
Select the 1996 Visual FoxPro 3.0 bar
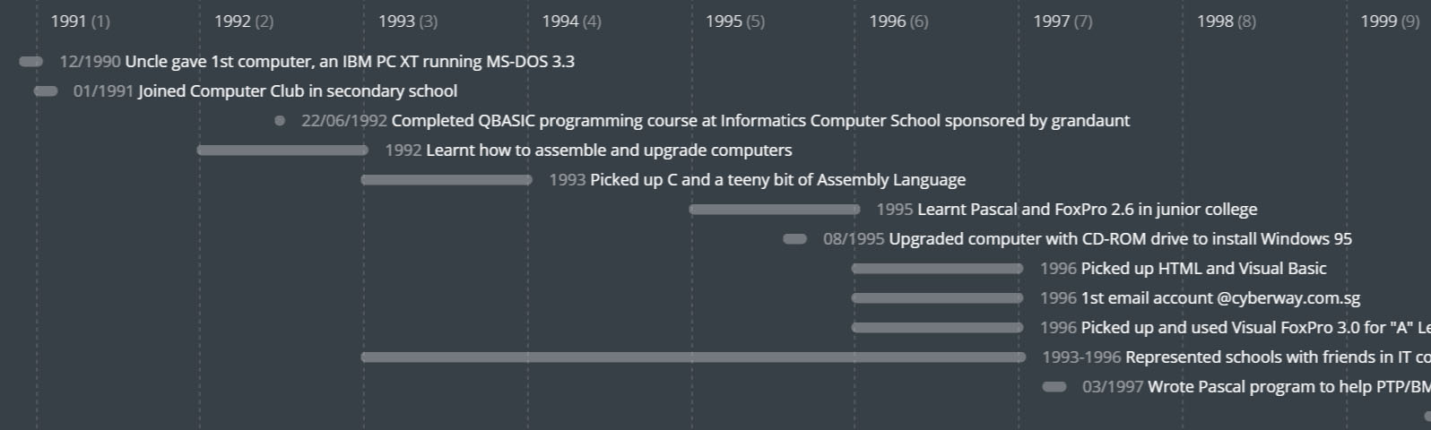tap(937, 328)
